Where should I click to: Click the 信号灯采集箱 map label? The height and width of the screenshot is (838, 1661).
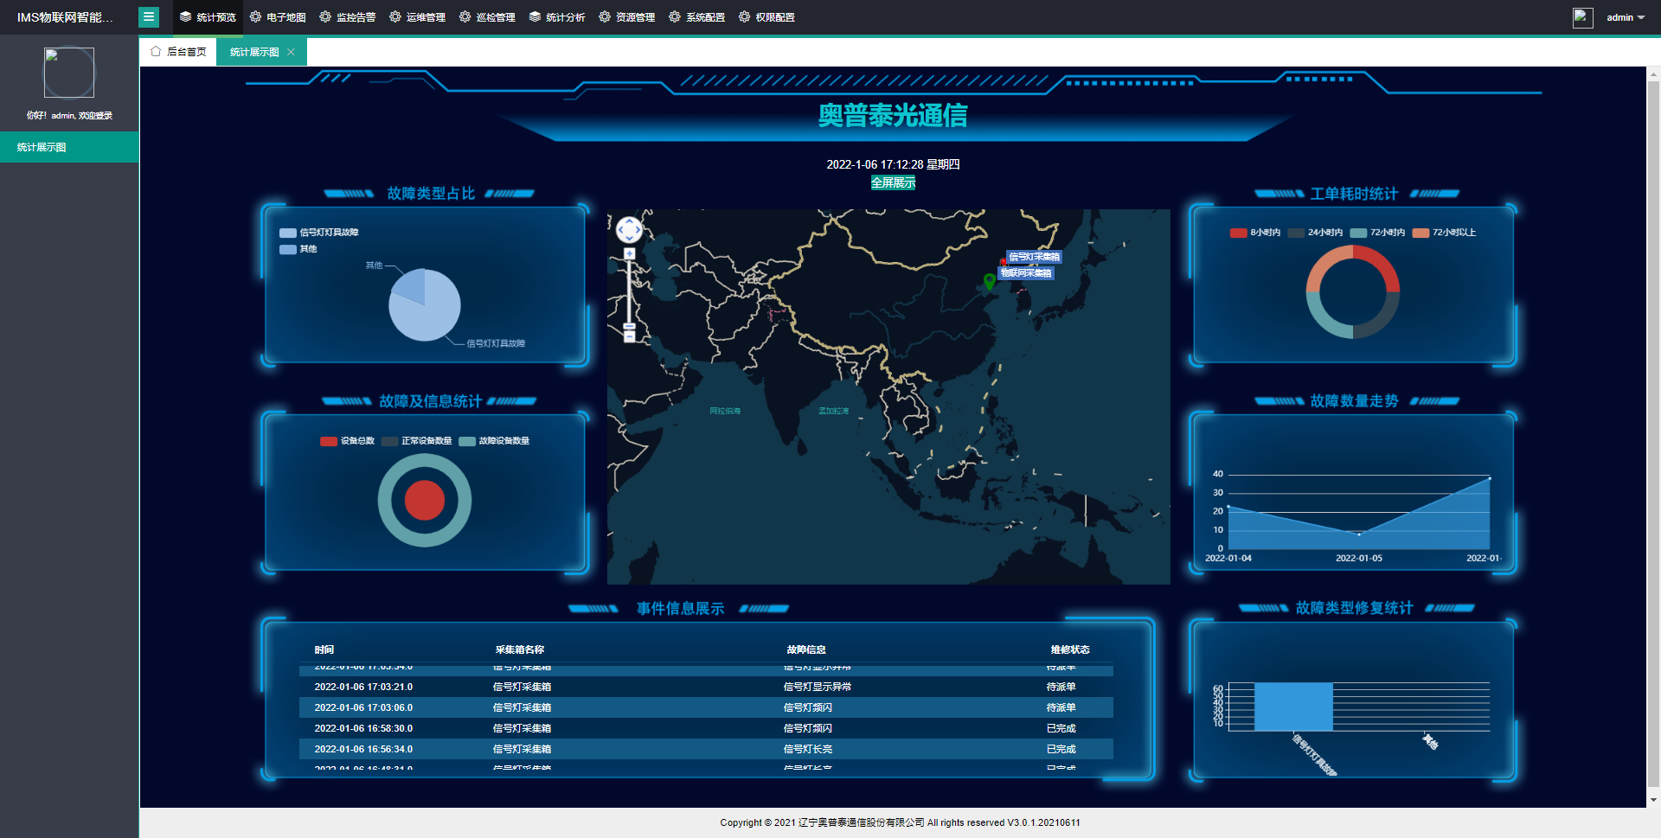pos(1034,257)
